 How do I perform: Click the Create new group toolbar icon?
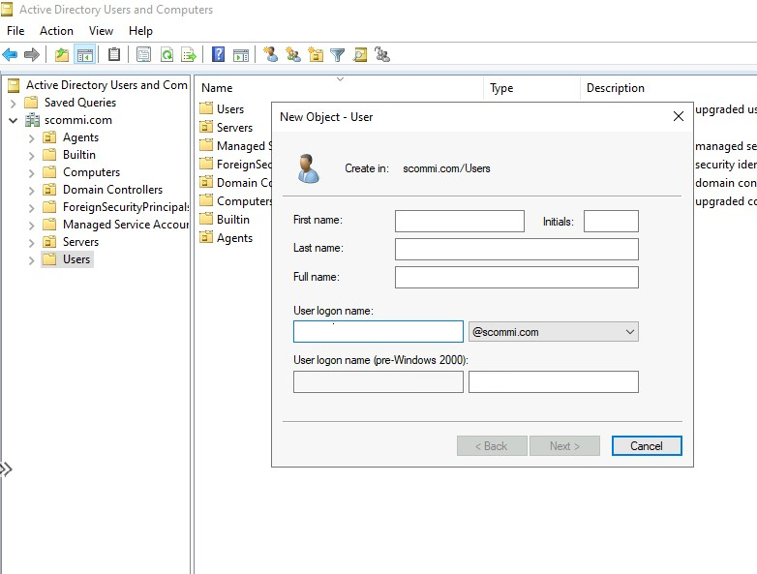pos(292,54)
